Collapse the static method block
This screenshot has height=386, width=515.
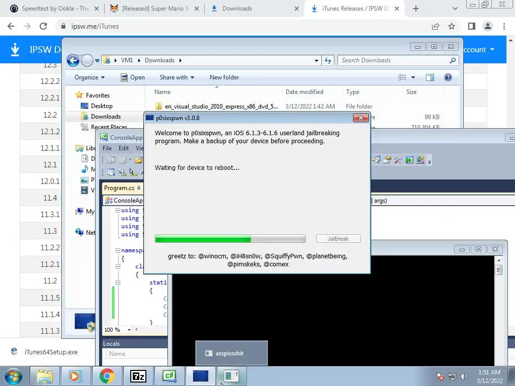pos(118,282)
